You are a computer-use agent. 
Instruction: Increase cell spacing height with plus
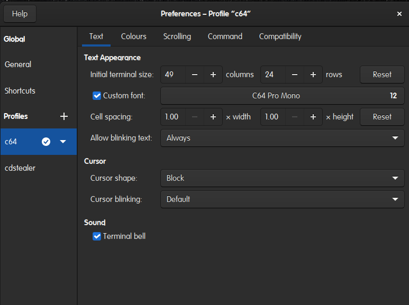pos(313,117)
